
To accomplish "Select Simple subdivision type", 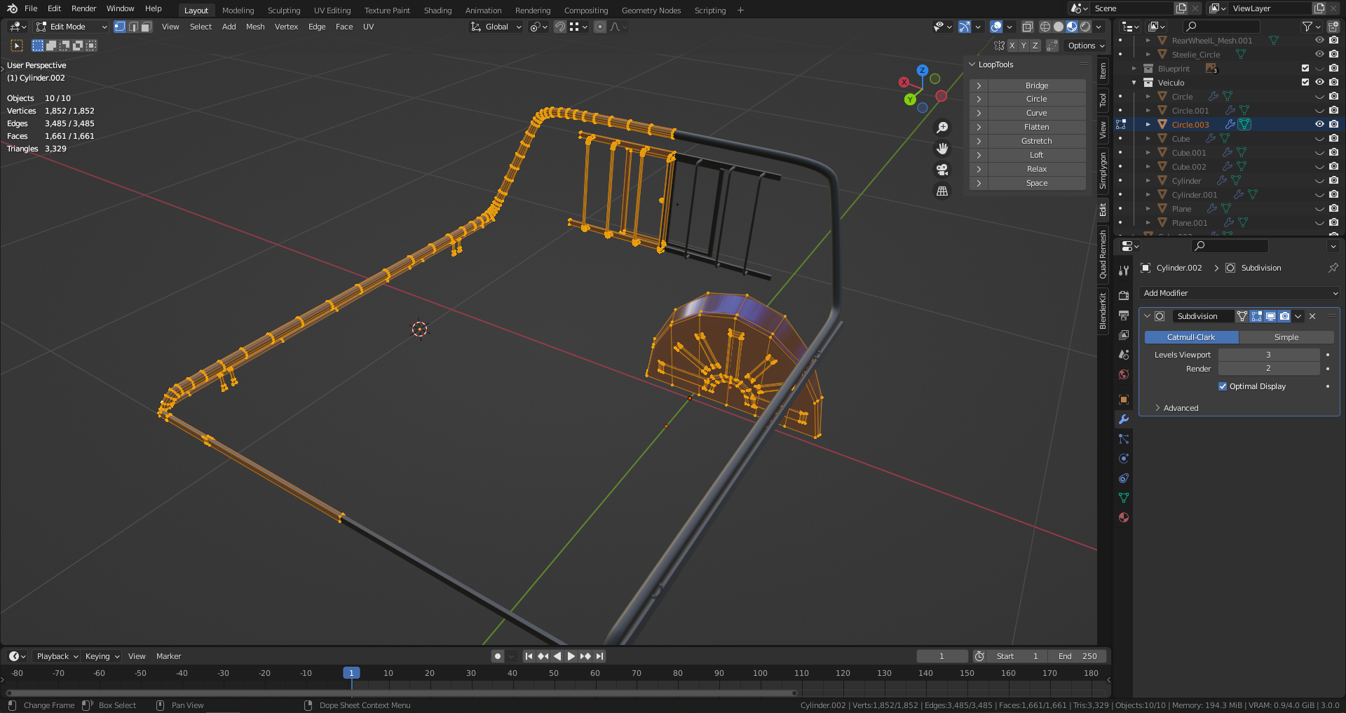I will (1286, 337).
